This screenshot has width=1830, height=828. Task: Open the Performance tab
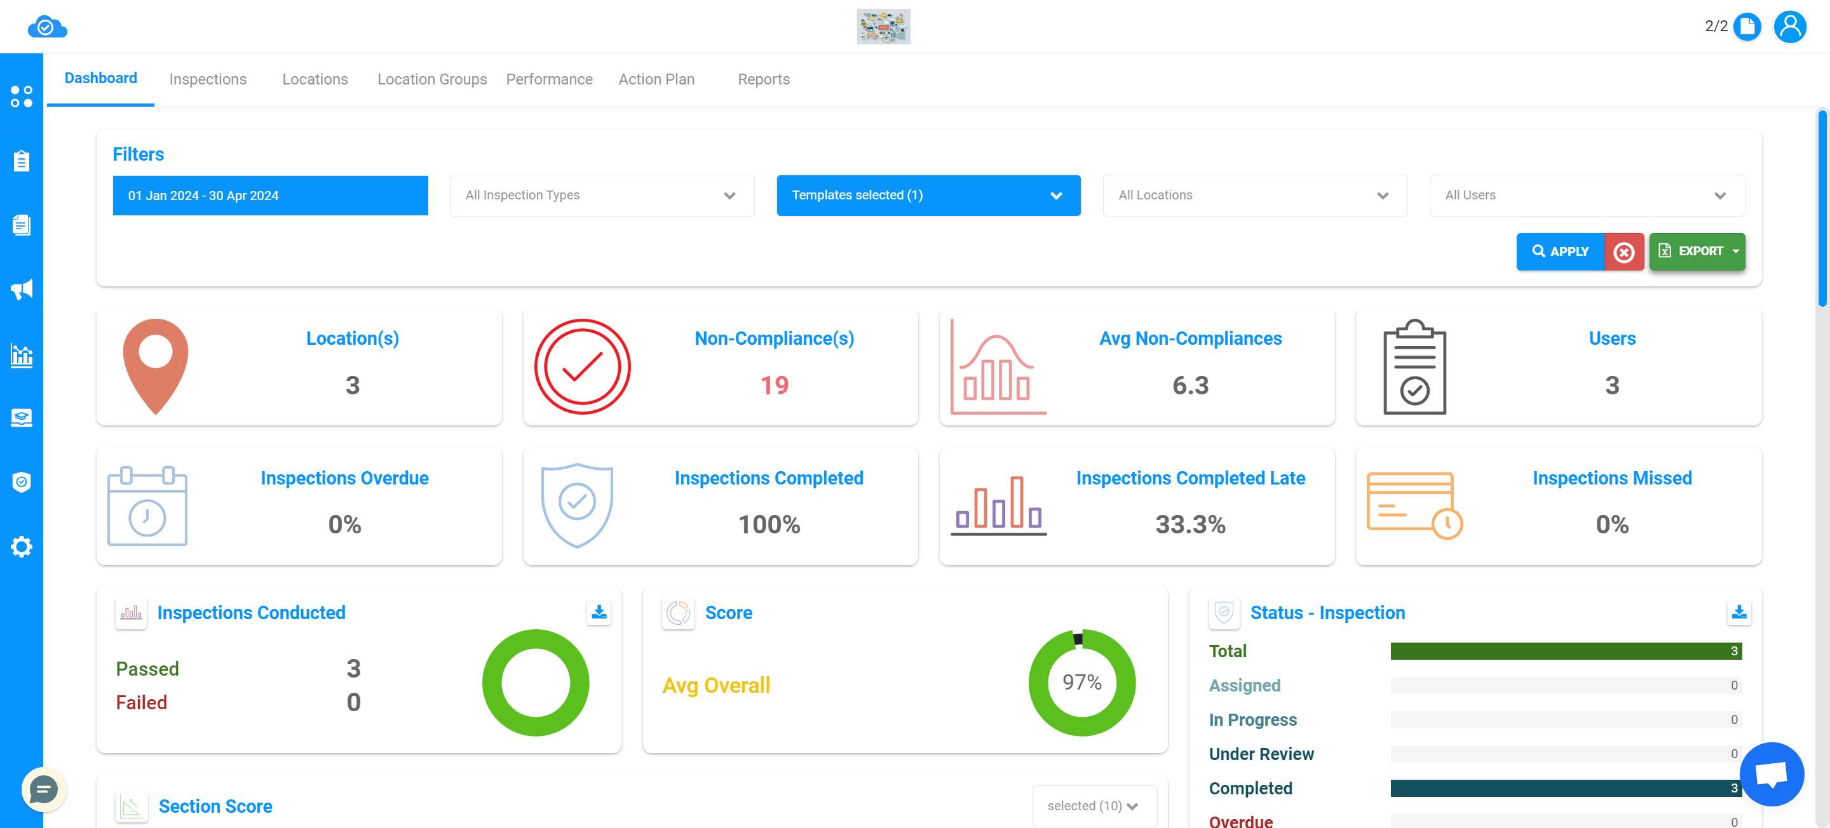click(549, 79)
